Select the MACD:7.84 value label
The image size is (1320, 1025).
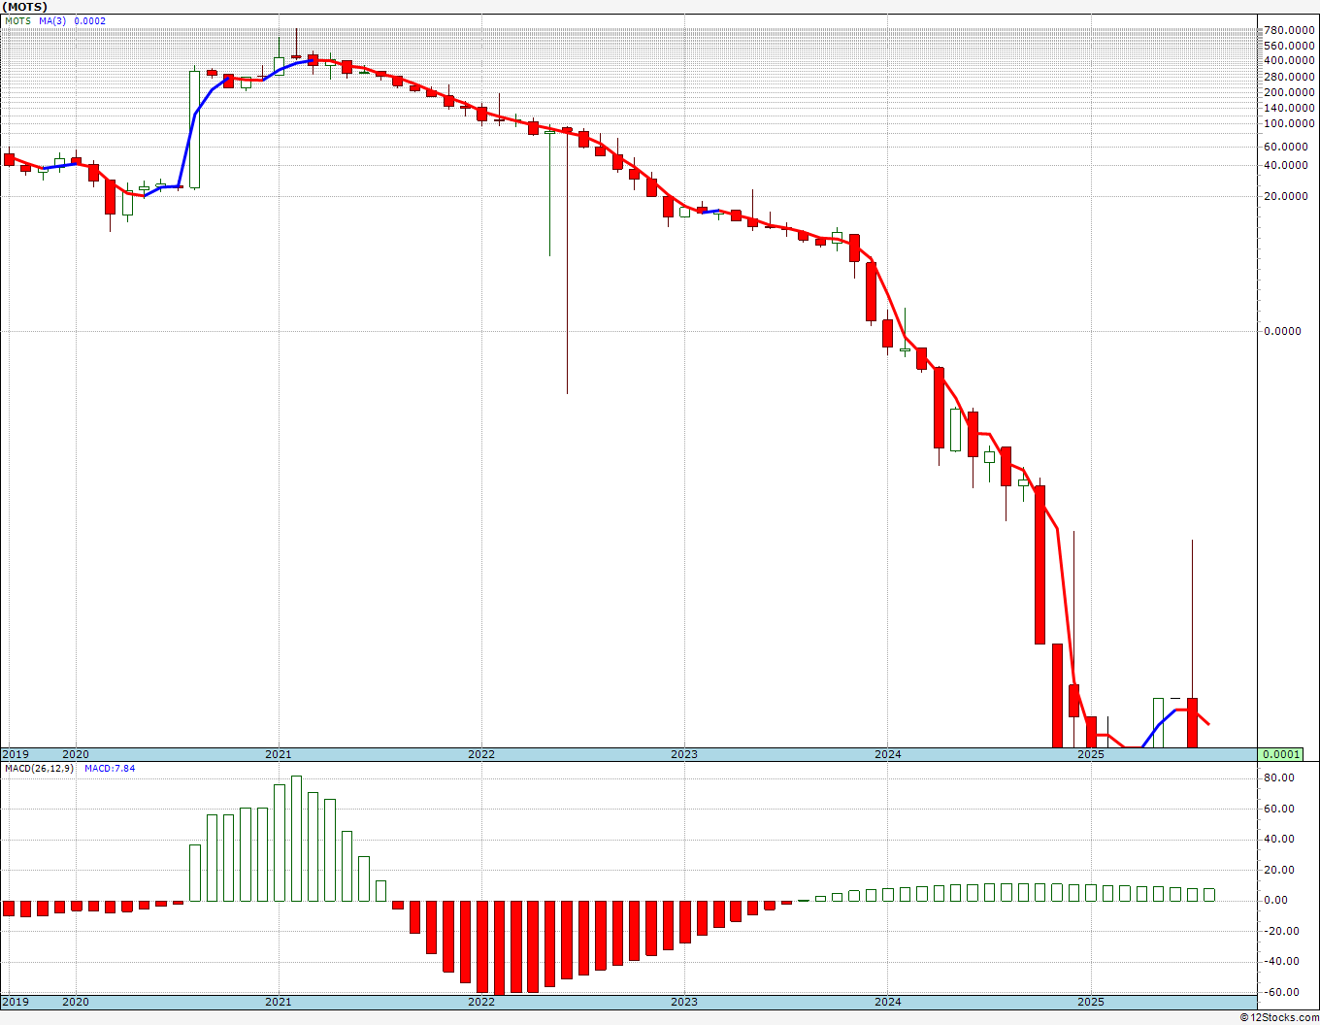[x=110, y=769]
